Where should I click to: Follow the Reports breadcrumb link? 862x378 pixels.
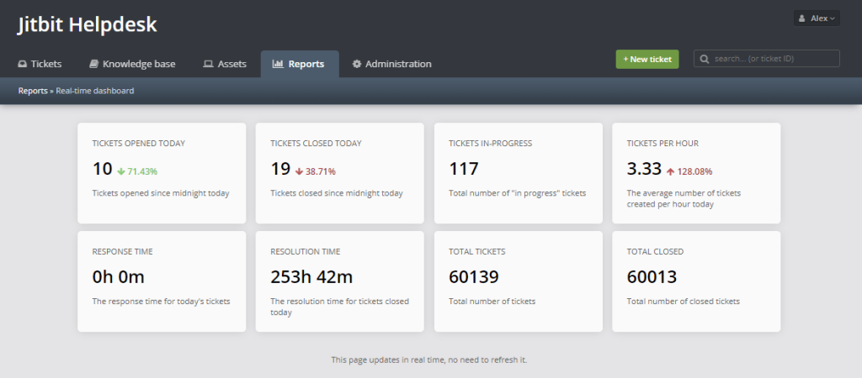pyautogui.click(x=33, y=91)
